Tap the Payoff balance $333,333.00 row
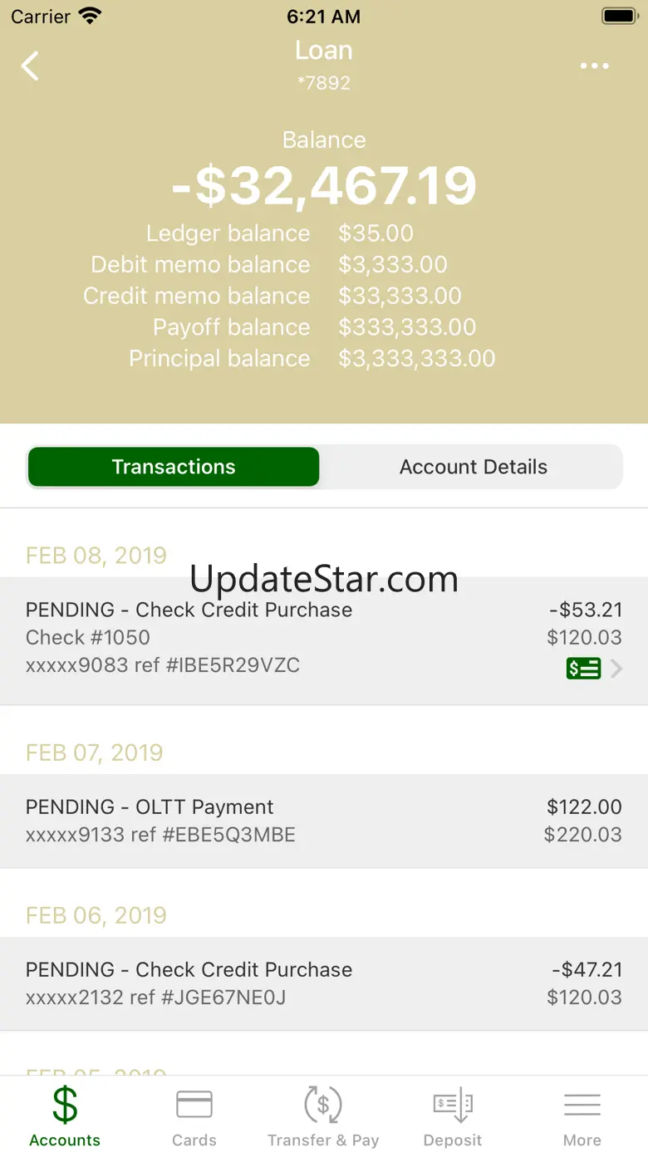This screenshot has height=1152, width=648. pos(315,327)
